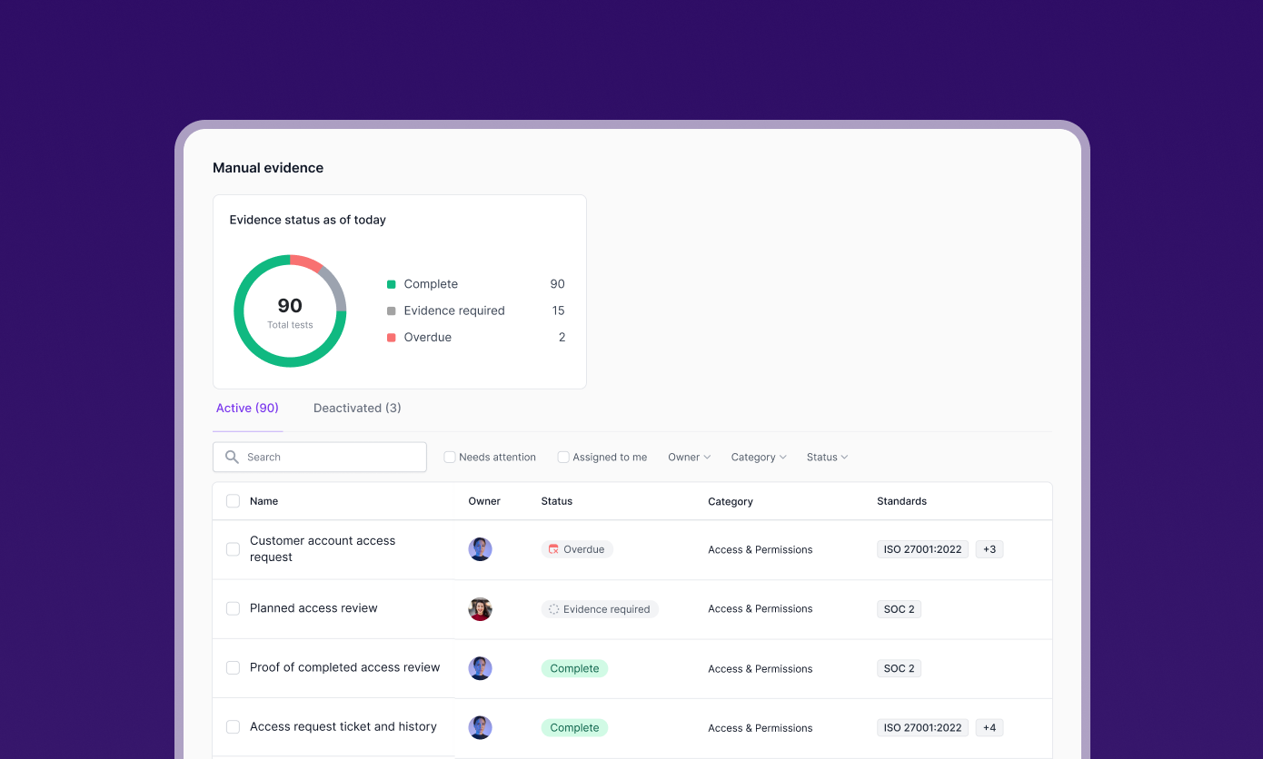Open owner avatar for Planned access review
Image resolution: width=1263 pixels, height=759 pixels.
(x=480, y=609)
